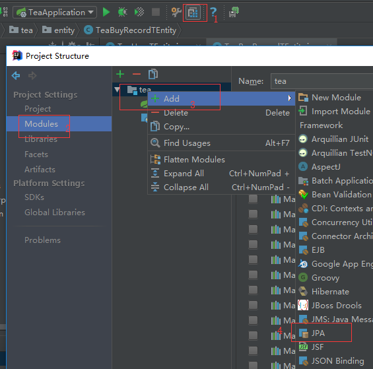Open Project settings section
This screenshot has width=373, height=369.
[x=38, y=109]
